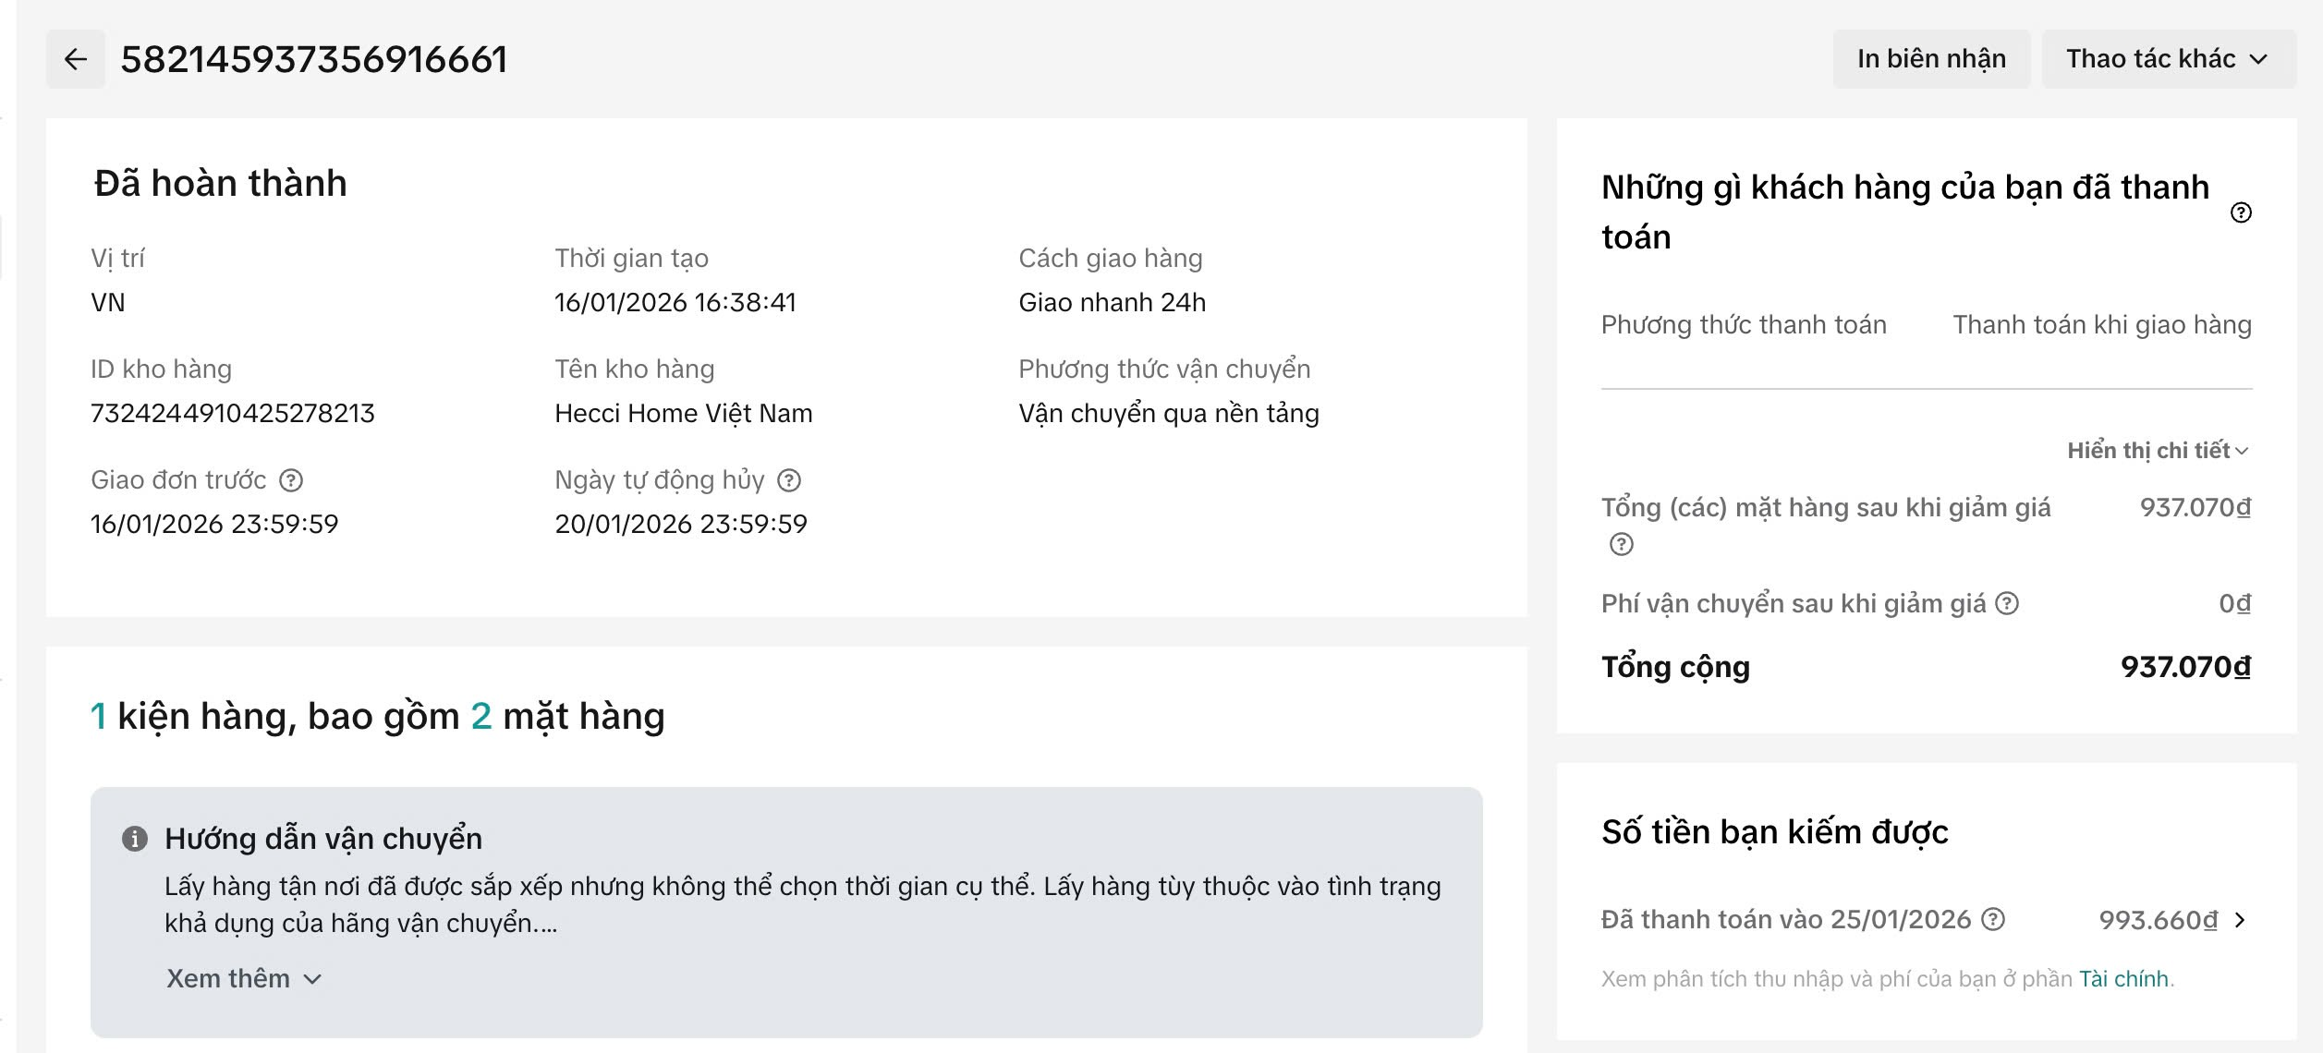Expand Hiển thị chi tiết payment breakdown
Image resolution: width=2323 pixels, height=1053 pixels.
point(2158,451)
